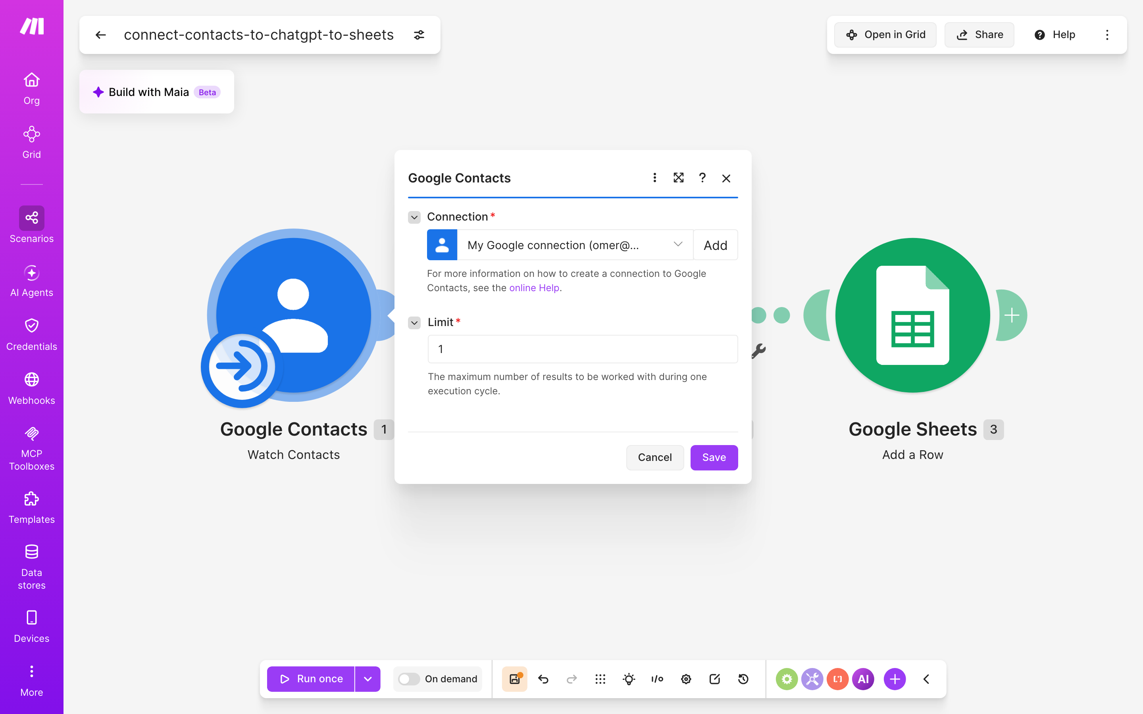This screenshot has height=714, width=1143.
Task: Select the Google Contacts module on canvas
Action: pyautogui.click(x=293, y=315)
